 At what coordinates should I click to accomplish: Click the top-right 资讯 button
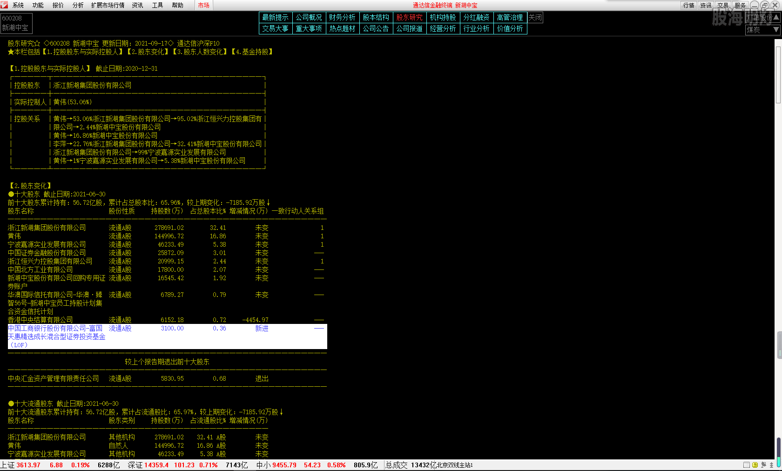tap(706, 5)
